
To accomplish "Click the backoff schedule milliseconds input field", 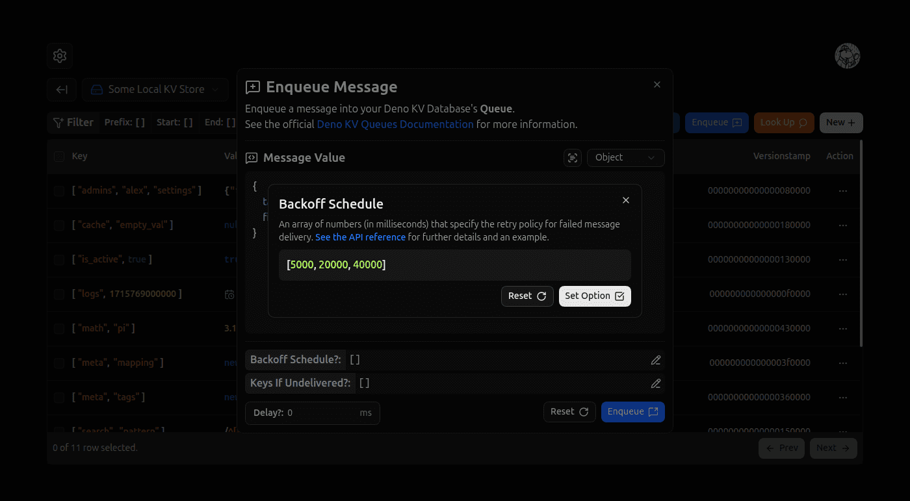I will coord(454,264).
